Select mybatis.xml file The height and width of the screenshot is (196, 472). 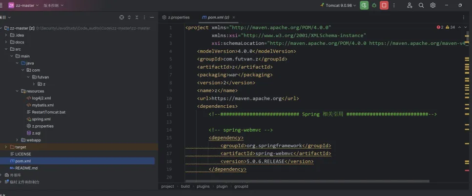(x=40, y=105)
